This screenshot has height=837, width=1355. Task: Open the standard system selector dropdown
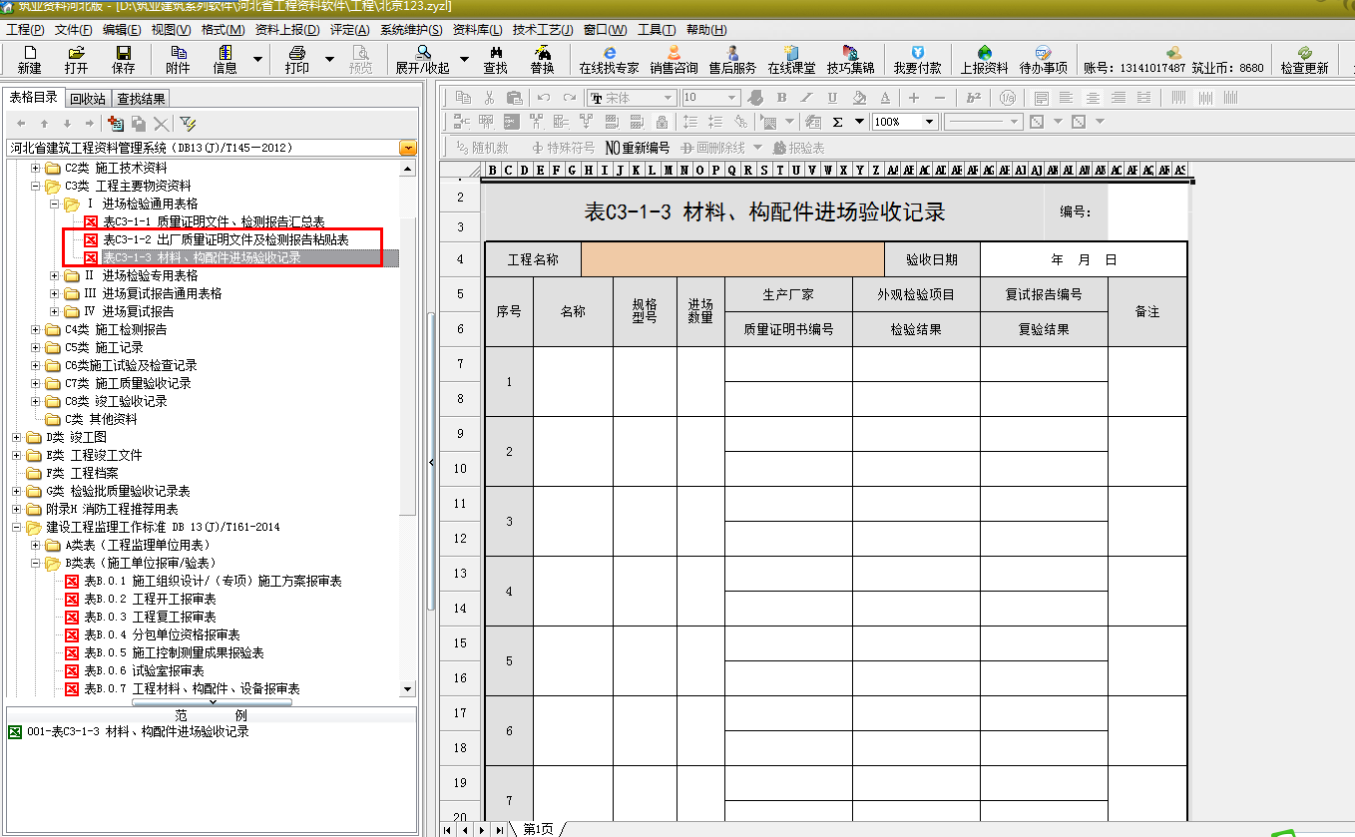pyautogui.click(x=407, y=148)
